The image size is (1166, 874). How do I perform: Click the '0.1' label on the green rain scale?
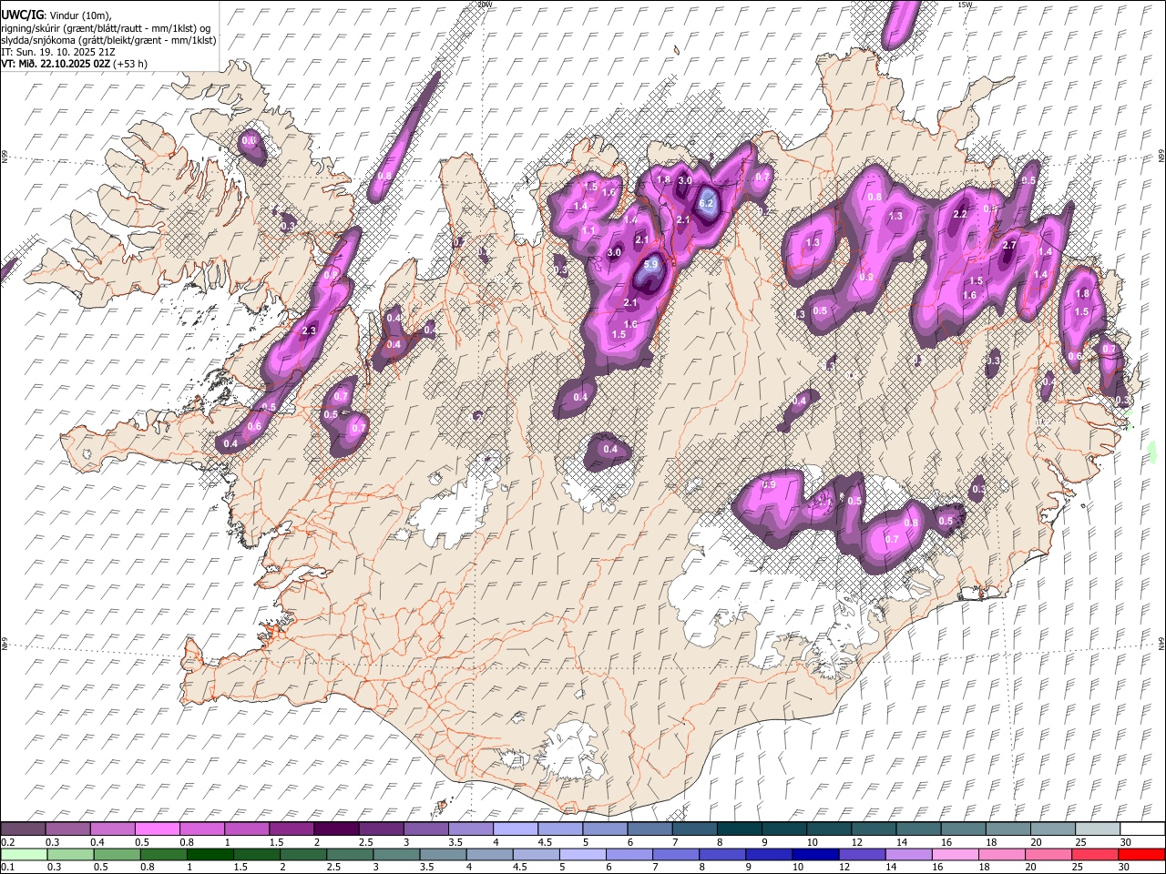(7, 868)
